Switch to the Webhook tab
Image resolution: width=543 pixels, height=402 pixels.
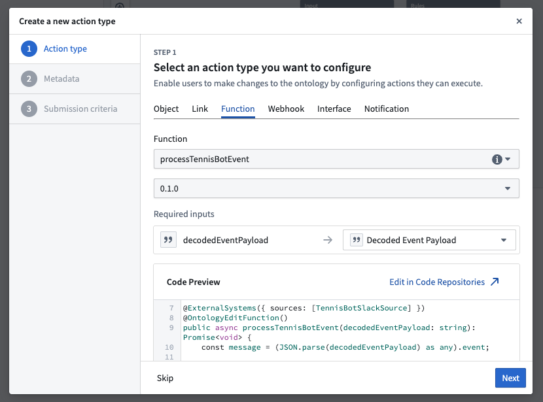pyautogui.click(x=286, y=109)
